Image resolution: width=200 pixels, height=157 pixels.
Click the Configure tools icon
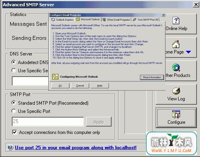pyautogui.click(x=176, y=114)
